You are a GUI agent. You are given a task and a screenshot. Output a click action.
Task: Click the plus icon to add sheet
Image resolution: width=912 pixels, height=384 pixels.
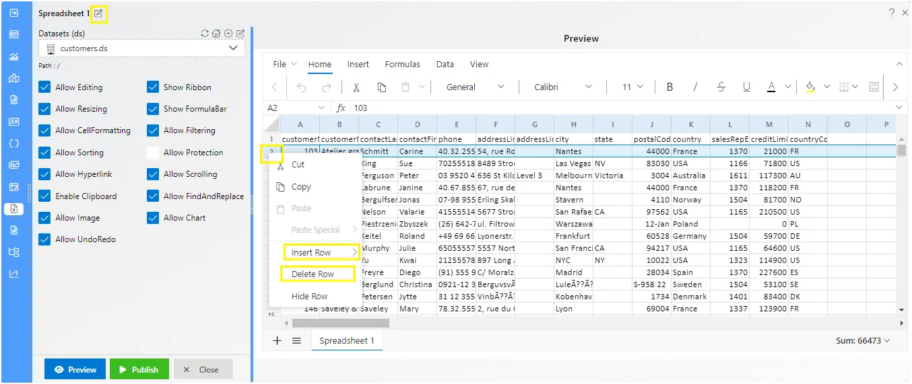coord(277,340)
